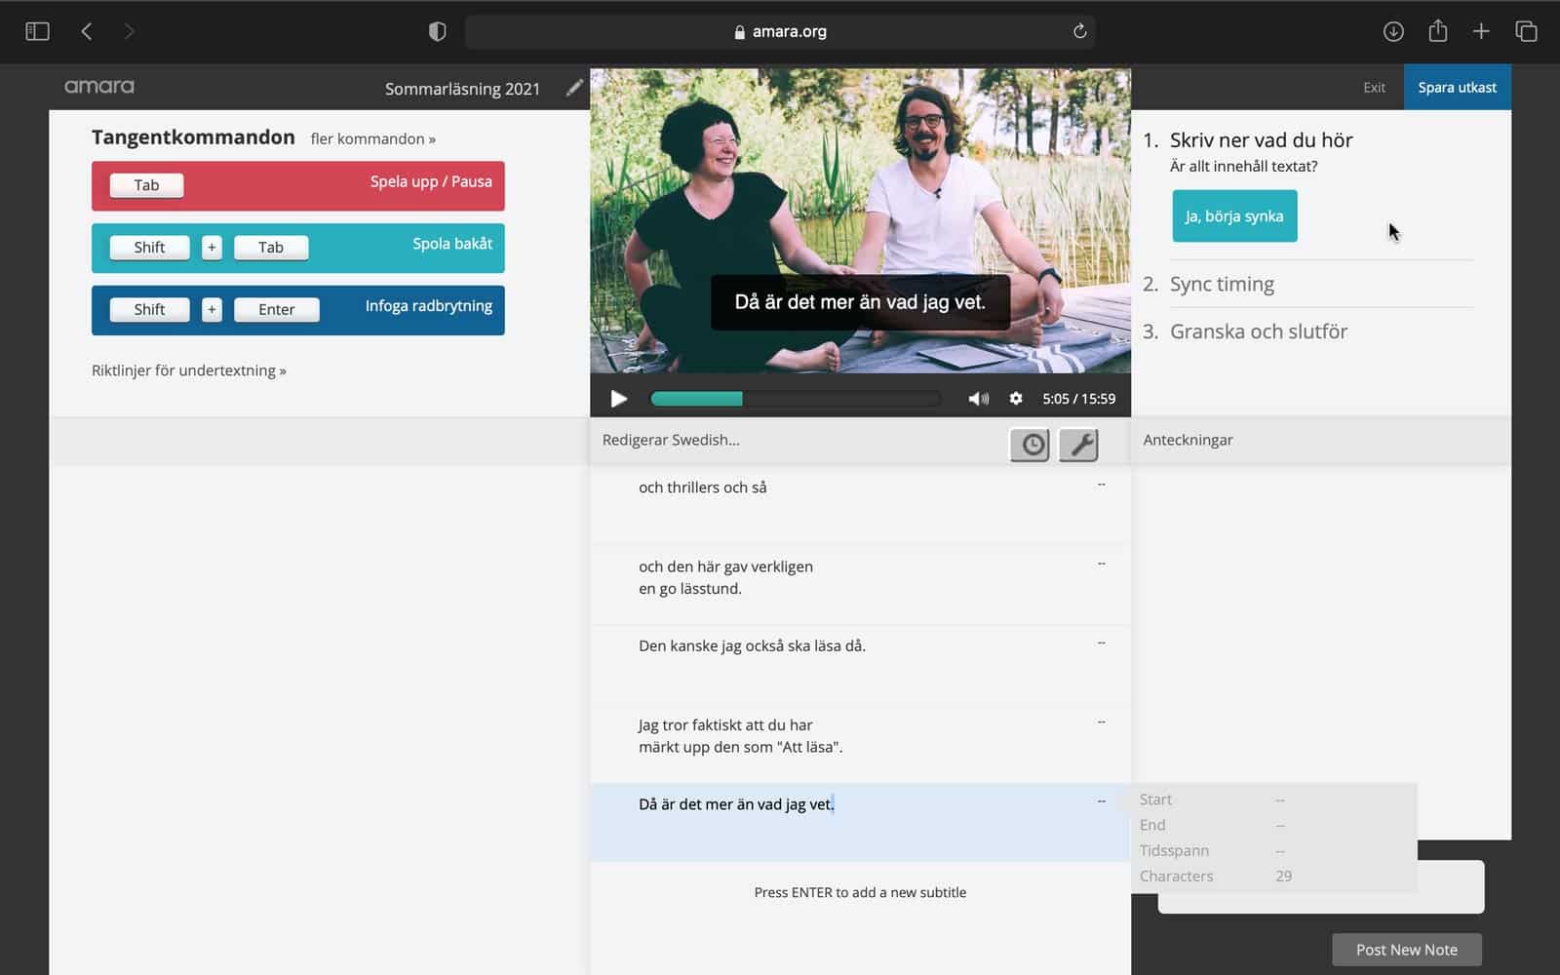Open Safari downloads icon
The height and width of the screenshot is (975, 1560).
(x=1393, y=31)
